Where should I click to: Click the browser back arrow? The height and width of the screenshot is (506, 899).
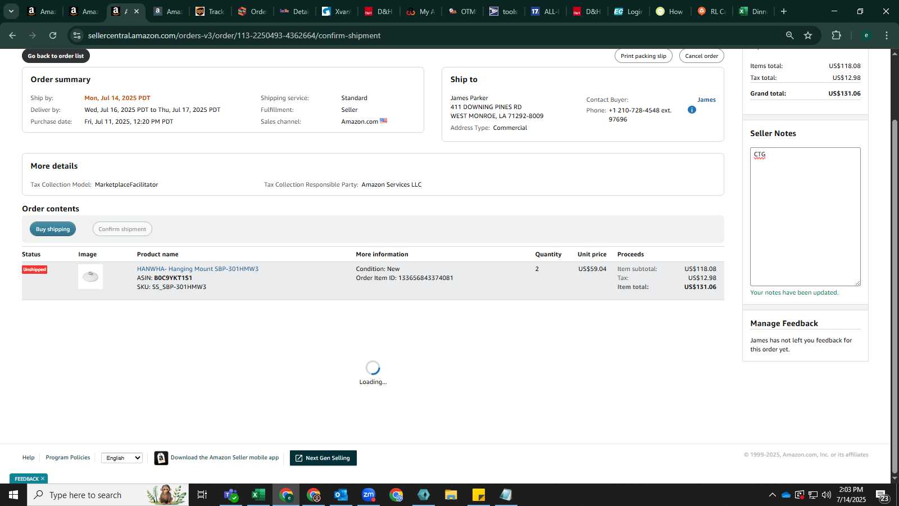point(12,35)
